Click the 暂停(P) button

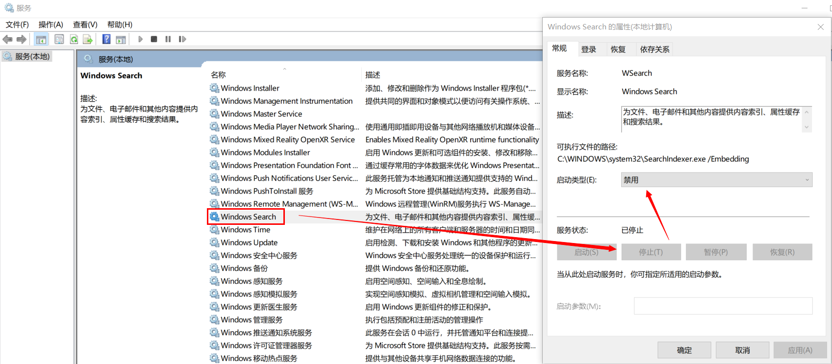(716, 252)
